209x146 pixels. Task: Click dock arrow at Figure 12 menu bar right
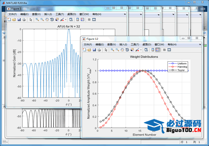[x=200, y=44]
